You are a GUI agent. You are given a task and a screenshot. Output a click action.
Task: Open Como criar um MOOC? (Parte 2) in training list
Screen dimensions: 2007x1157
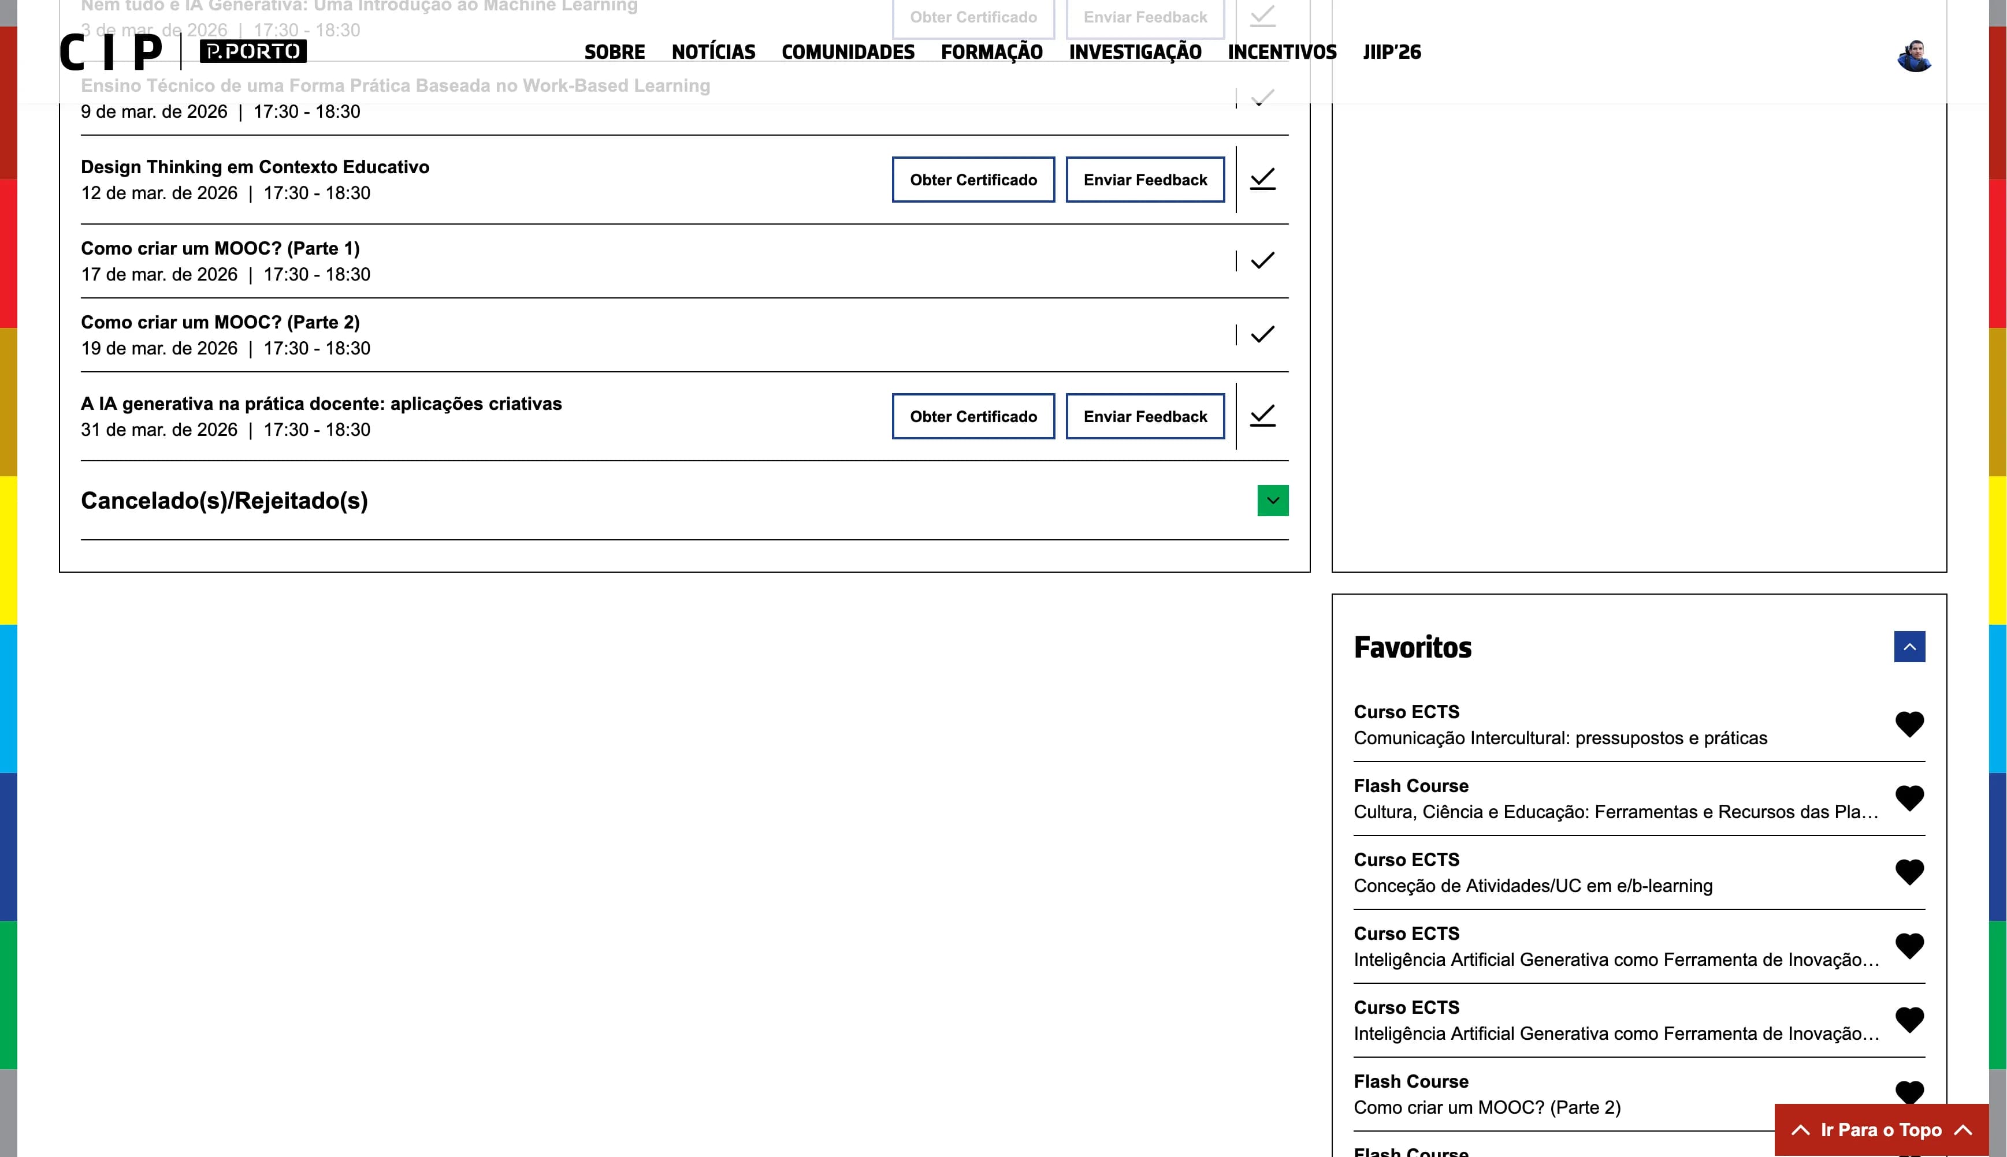pyautogui.click(x=220, y=323)
